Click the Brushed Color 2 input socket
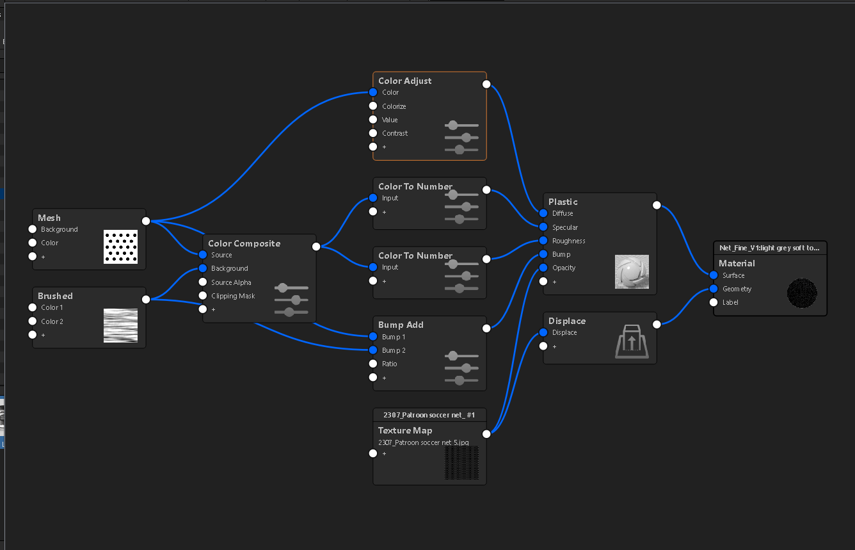This screenshot has height=550, width=855. [x=33, y=321]
